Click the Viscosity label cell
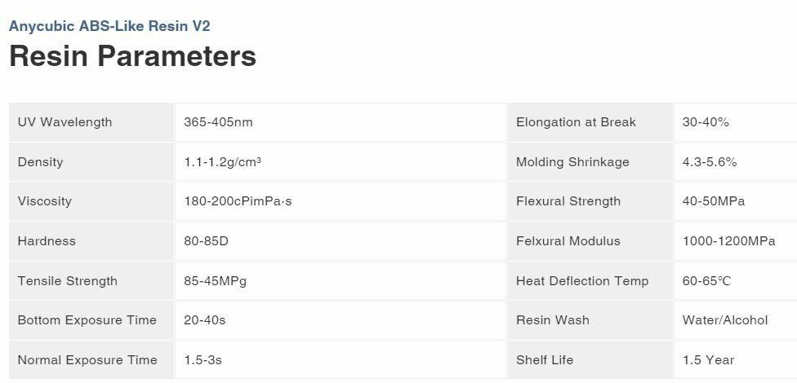 point(91,201)
